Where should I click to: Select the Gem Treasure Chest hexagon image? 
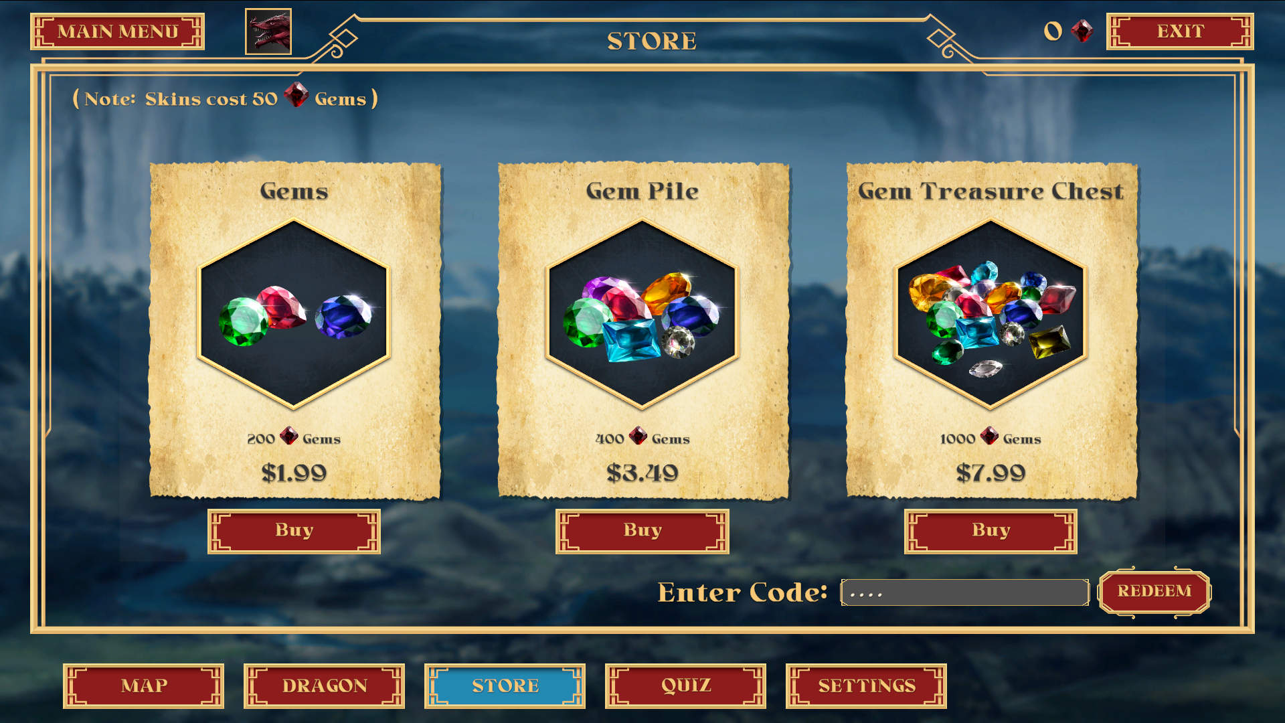click(991, 314)
